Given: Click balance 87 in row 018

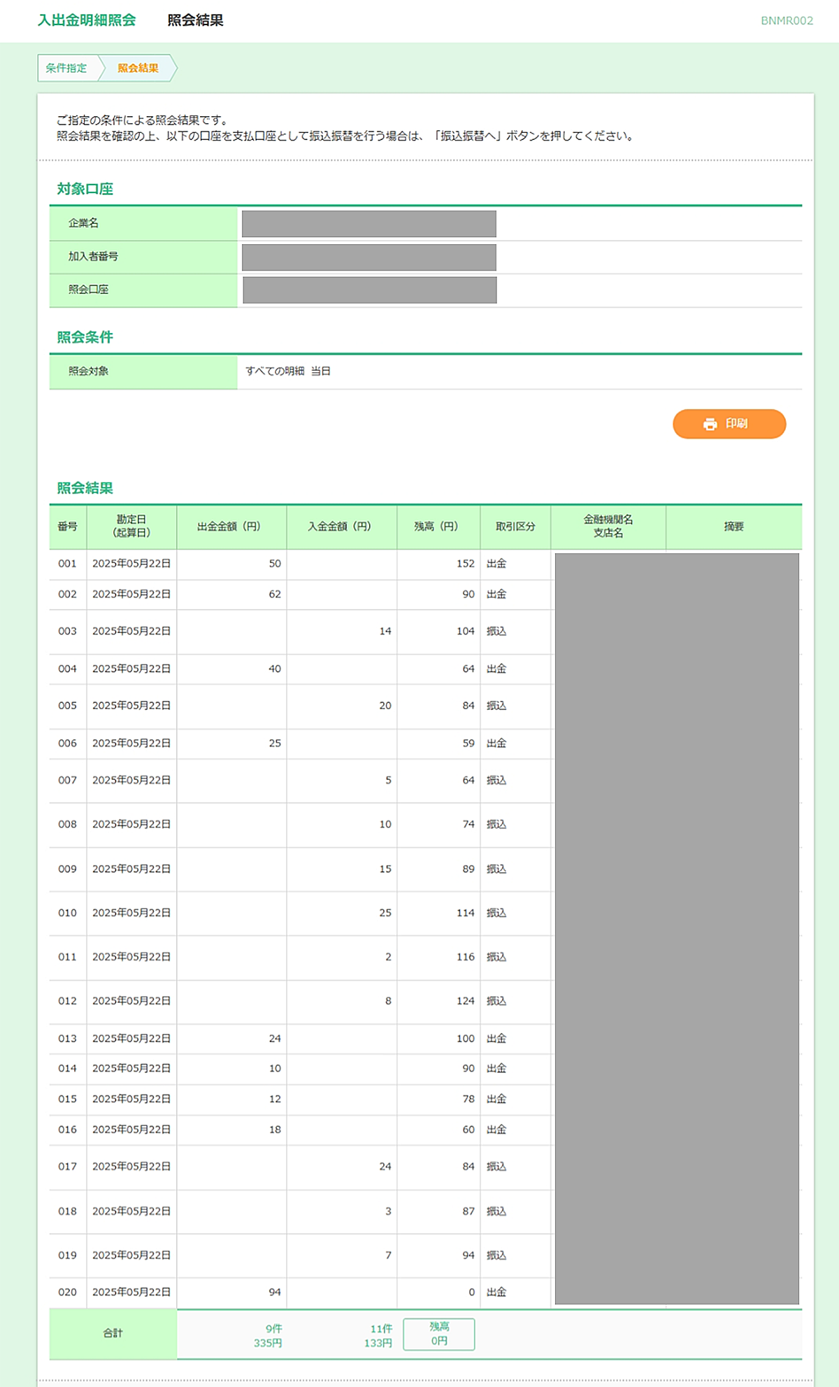Looking at the screenshot, I should coord(468,1211).
